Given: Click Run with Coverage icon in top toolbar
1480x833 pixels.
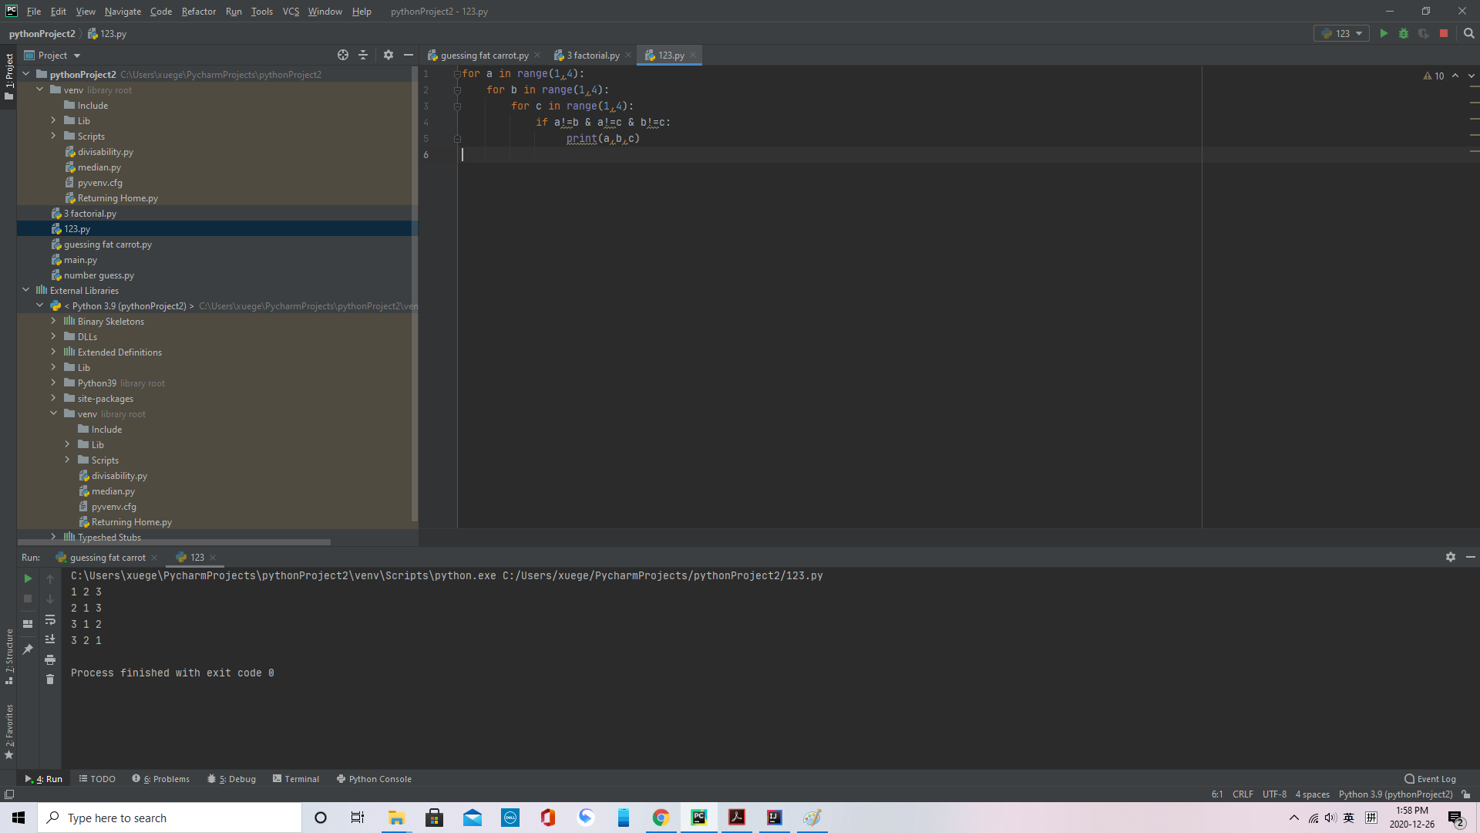Looking at the screenshot, I should point(1424,33).
